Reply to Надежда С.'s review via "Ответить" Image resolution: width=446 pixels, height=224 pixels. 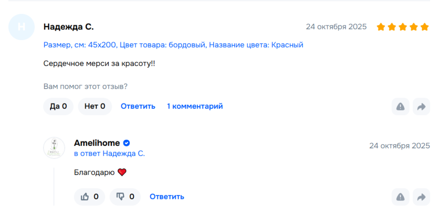[138, 107]
